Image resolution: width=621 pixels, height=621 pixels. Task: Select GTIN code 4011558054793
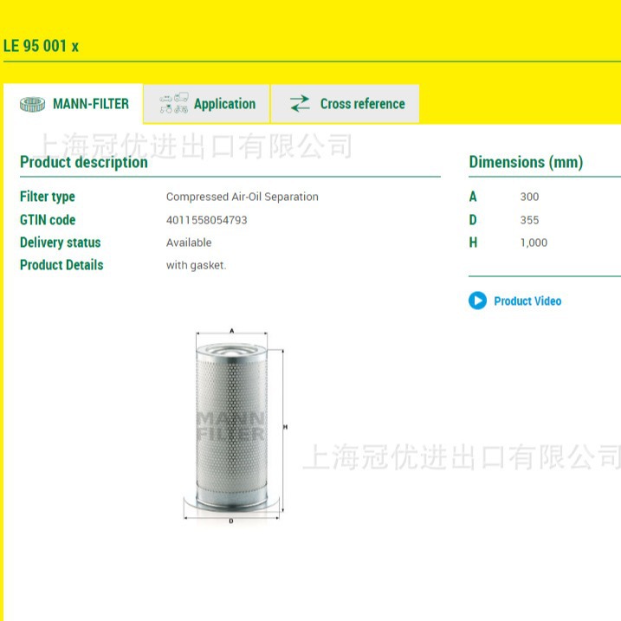[206, 220]
